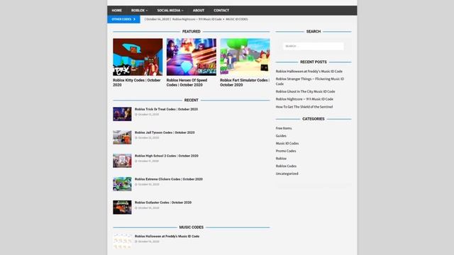
Task: Open the ABOUT page
Action: (x=199, y=11)
